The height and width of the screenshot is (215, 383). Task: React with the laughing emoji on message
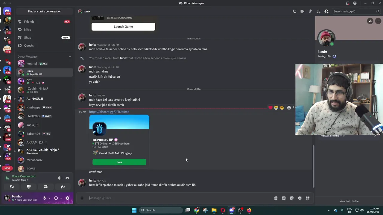pyautogui.click(x=276, y=107)
